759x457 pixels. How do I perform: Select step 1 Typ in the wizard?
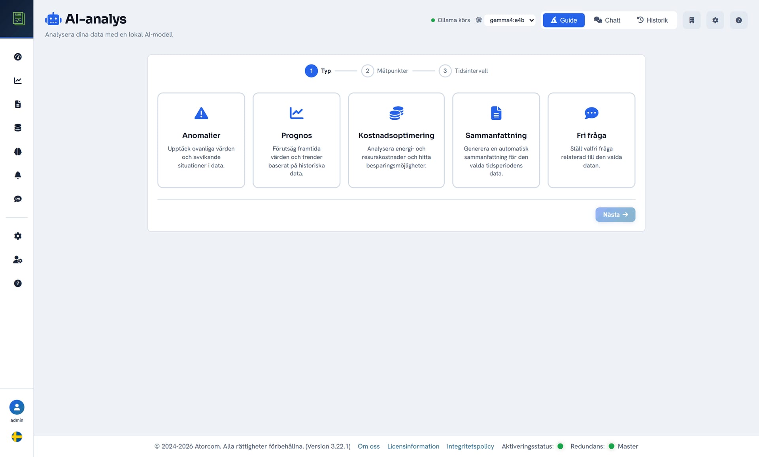pos(318,71)
